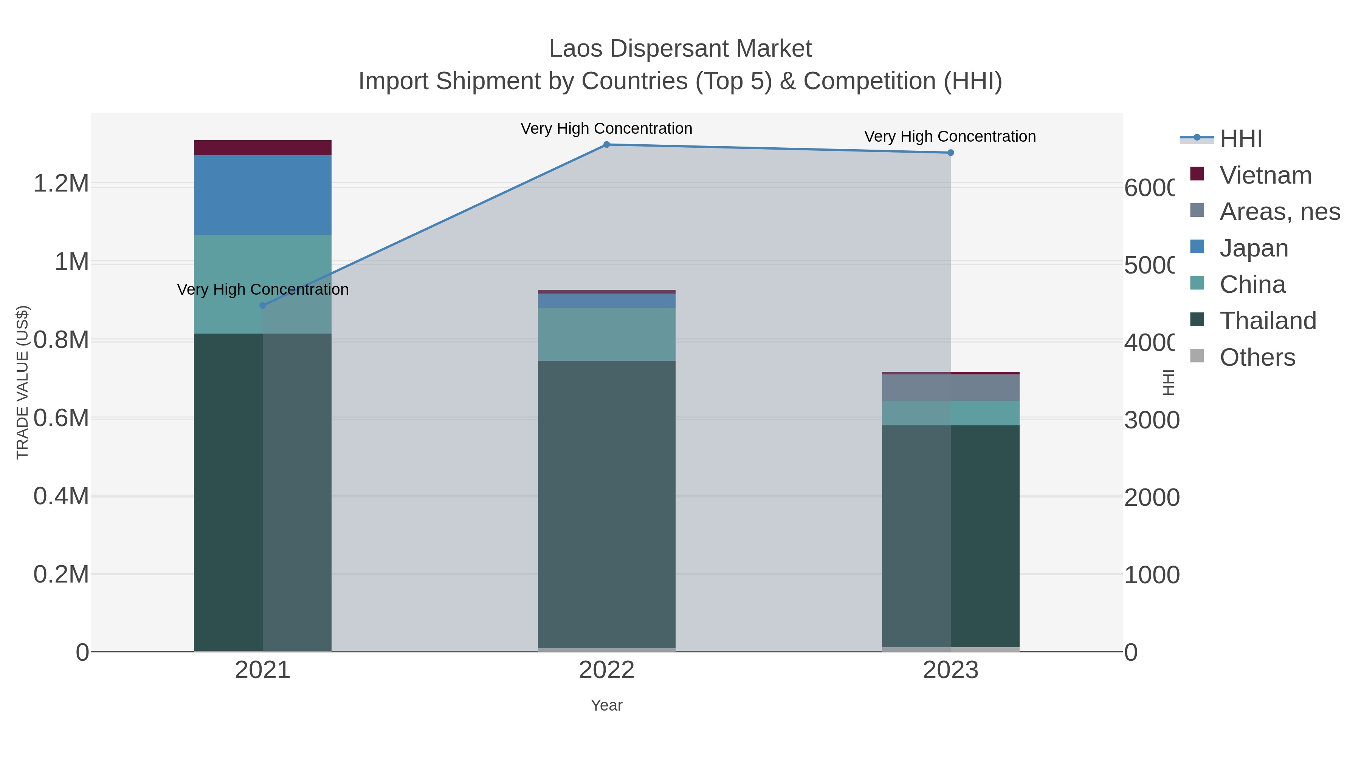Click the China segment of 2022 bar

pyautogui.click(x=606, y=334)
